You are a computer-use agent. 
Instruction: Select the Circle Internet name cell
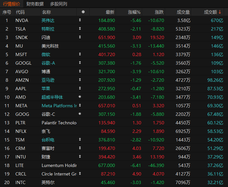tap(59, 174)
